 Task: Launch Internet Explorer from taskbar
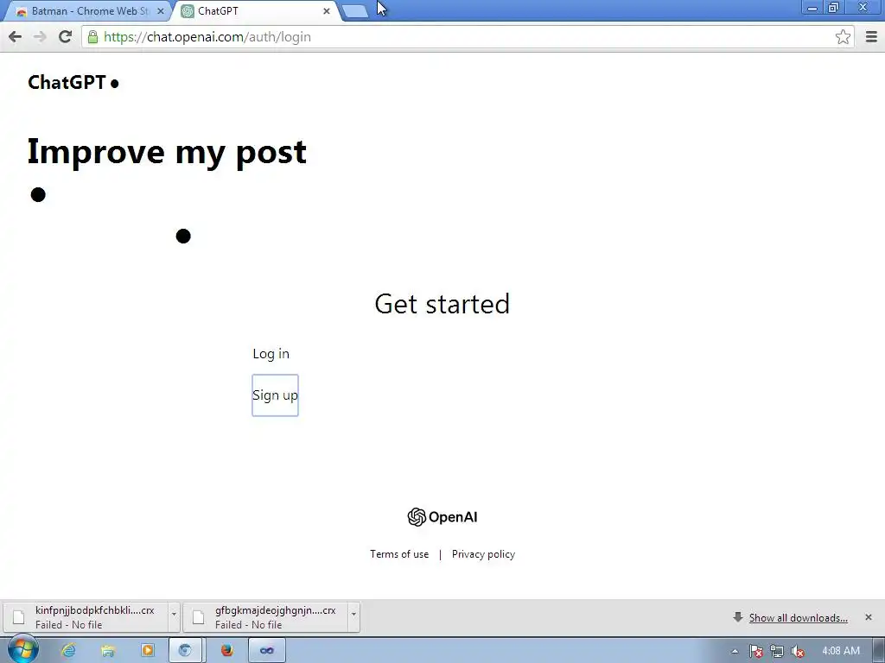[68, 651]
